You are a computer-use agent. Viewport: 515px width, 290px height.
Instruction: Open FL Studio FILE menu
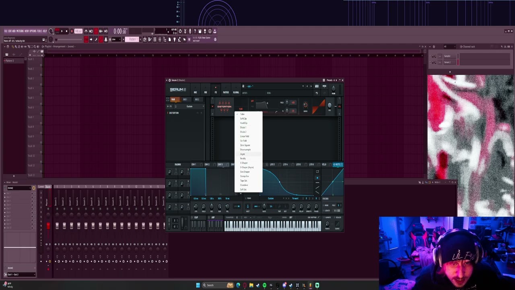pos(6,31)
